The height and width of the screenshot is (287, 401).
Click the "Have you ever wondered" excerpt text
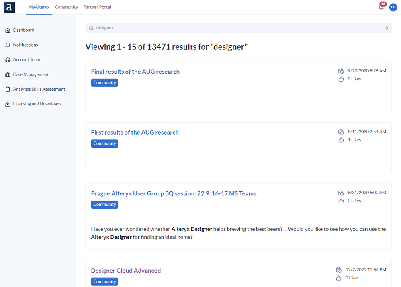(x=238, y=233)
